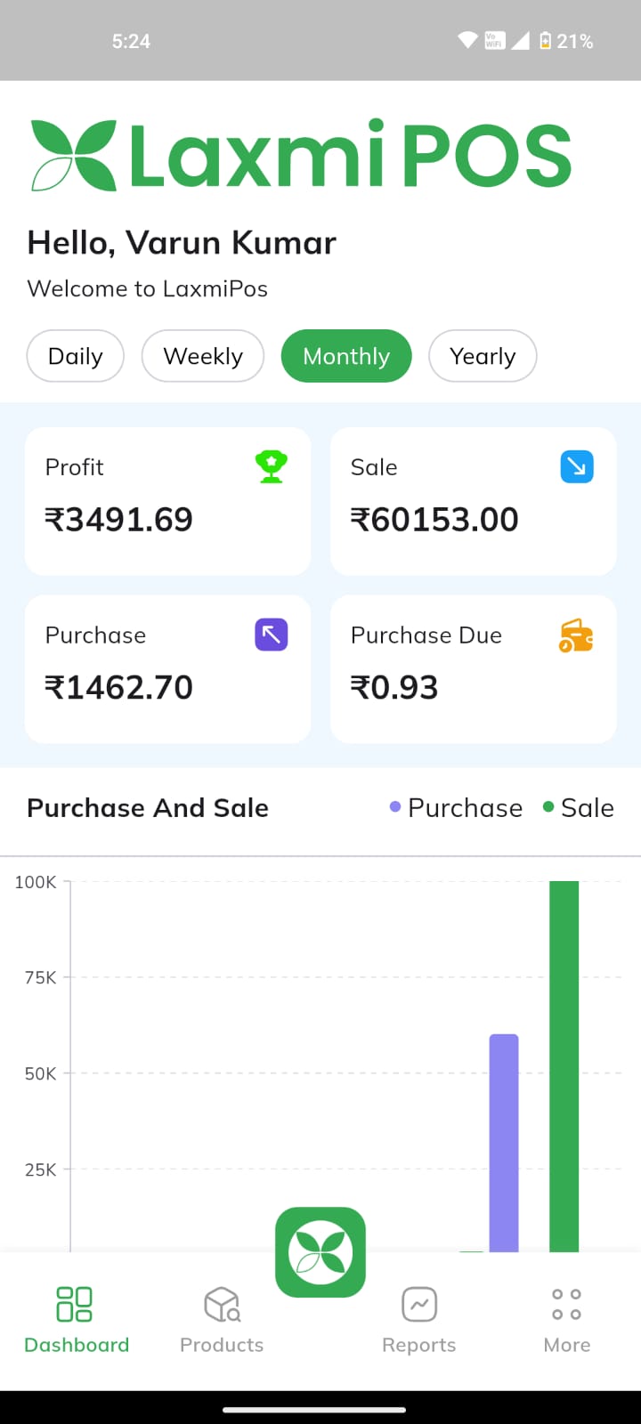
Task: Select the Daily period filter
Action: 76,356
